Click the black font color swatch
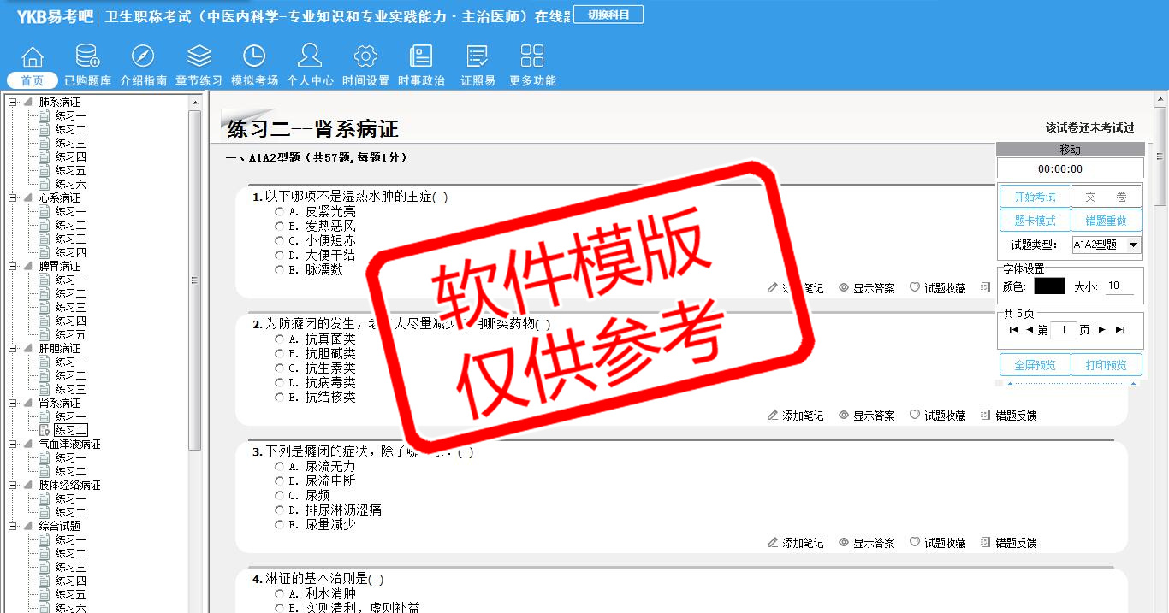 point(1049,286)
